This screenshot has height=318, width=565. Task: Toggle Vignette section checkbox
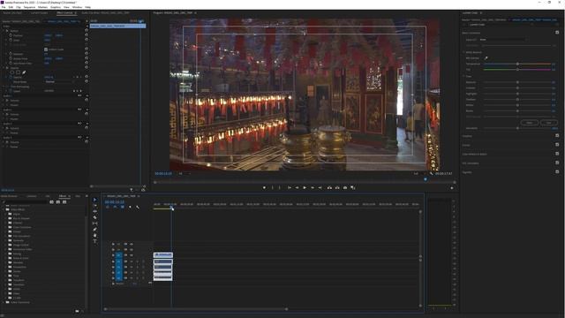click(557, 171)
